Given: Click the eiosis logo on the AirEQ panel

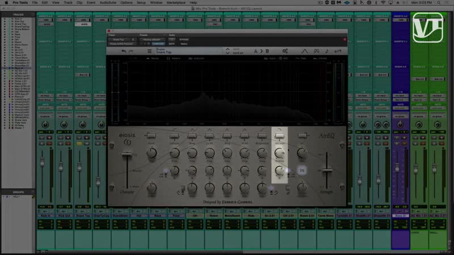Looking at the screenshot, I should [127, 138].
